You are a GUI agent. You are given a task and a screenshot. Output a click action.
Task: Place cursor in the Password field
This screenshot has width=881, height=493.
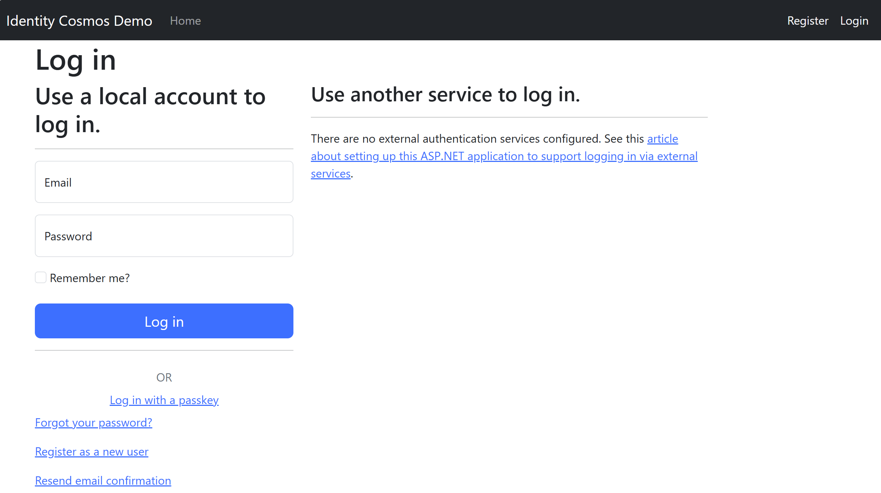point(164,236)
